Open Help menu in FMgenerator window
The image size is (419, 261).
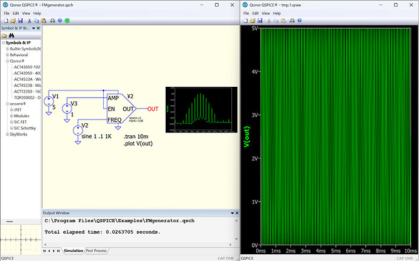coord(37,13)
